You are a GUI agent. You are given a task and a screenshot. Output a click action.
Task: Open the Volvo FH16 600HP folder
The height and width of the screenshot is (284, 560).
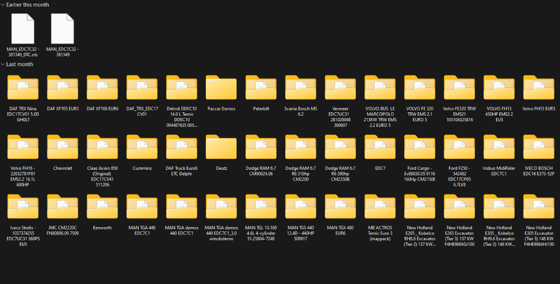[23, 147]
